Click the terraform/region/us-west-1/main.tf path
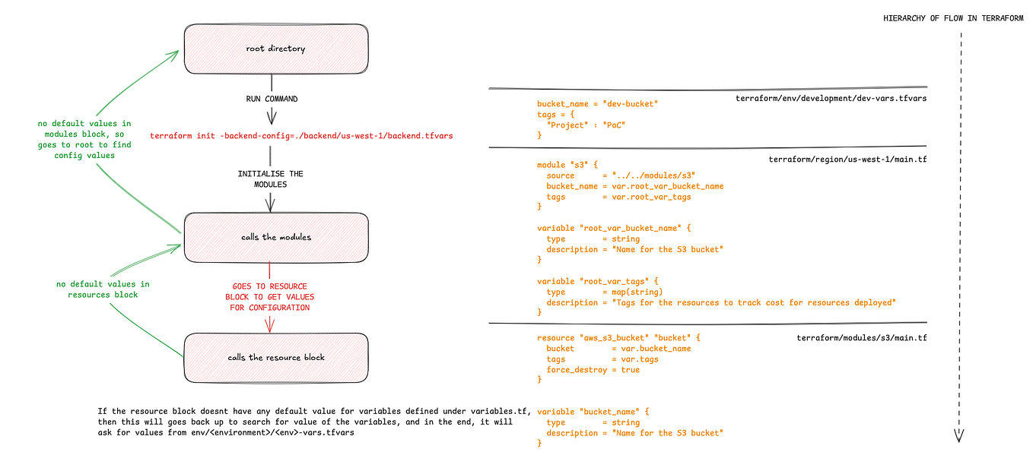This screenshot has height=471, width=1033. coord(847,159)
